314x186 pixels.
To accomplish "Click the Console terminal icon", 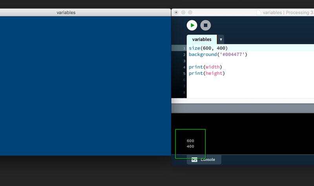I will (194, 160).
